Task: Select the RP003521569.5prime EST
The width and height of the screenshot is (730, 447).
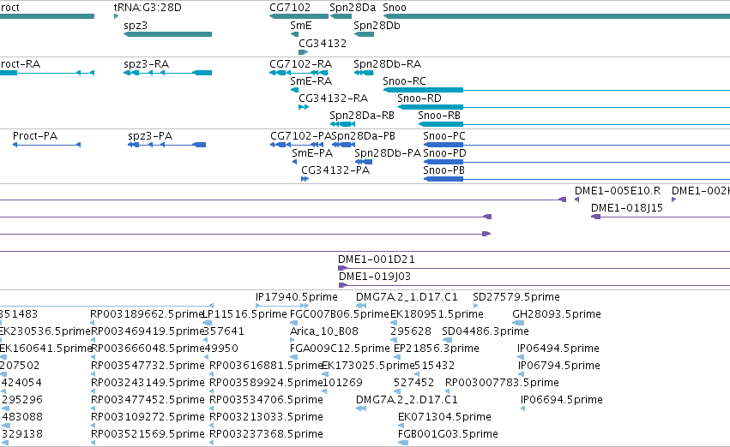Action: [93, 443]
